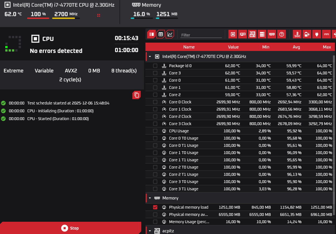Click the motherboard icon beside acpitz
This screenshot has width=336, height=234.
point(157,231)
